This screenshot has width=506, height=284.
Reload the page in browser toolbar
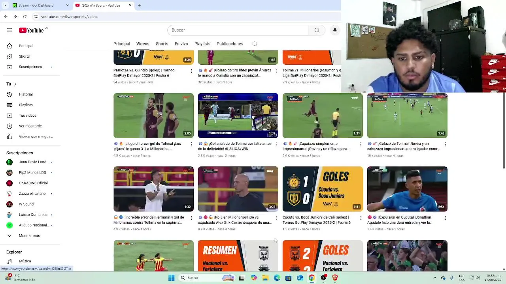pos(25,17)
